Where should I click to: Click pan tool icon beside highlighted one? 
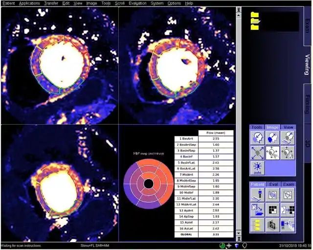(x=288, y=153)
